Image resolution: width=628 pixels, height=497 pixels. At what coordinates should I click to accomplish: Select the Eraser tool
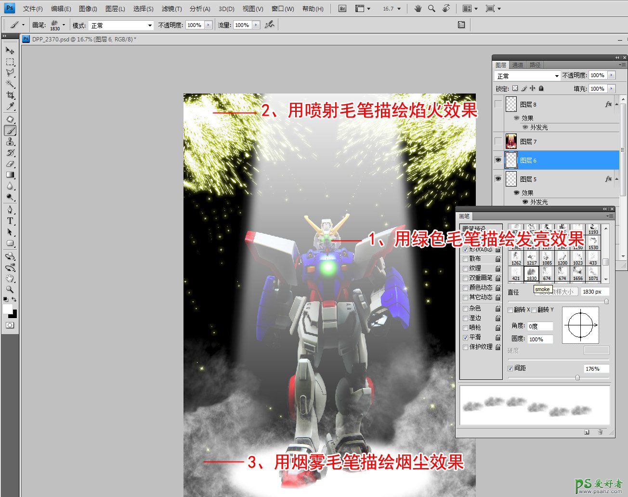point(10,164)
